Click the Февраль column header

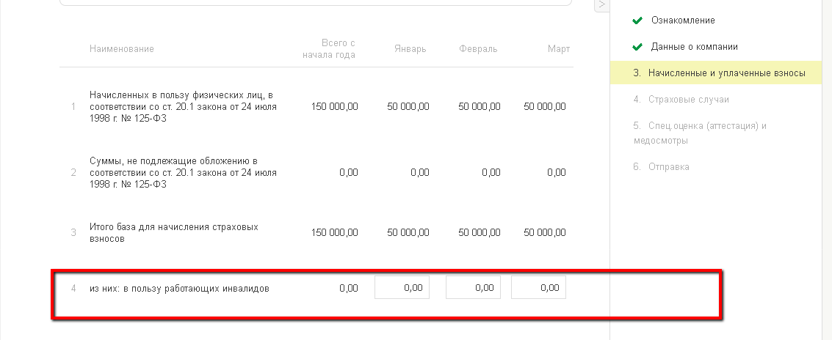pos(479,48)
